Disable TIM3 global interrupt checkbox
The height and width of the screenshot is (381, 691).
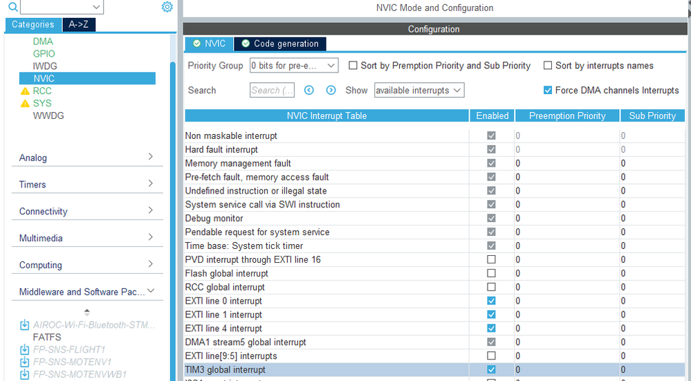491,369
